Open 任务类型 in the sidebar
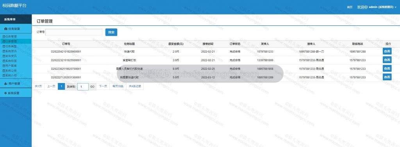Screen dimensions: 400x147 click(x=9, y=46)
